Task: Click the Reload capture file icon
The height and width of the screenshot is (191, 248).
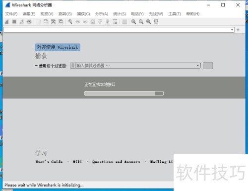Action: pyautogui.click(x=61, y=22)
